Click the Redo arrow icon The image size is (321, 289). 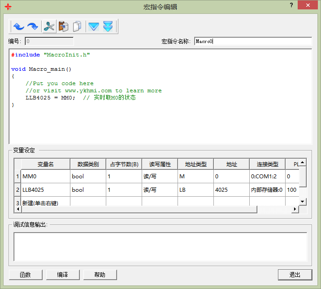[x=33, y=26]
